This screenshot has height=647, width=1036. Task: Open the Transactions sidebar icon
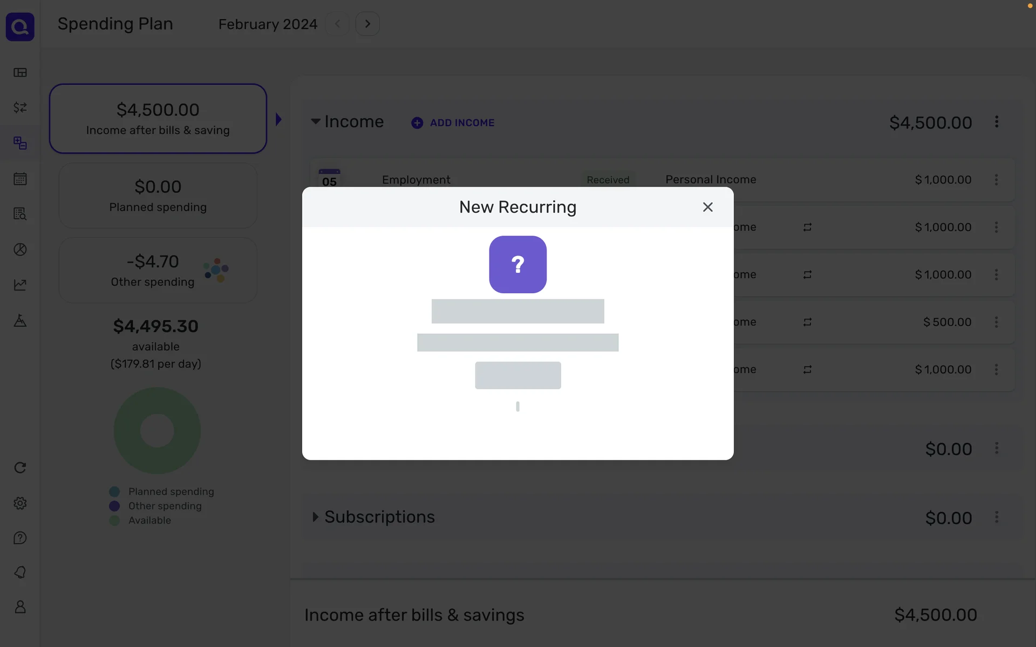[x=20, y=108]
